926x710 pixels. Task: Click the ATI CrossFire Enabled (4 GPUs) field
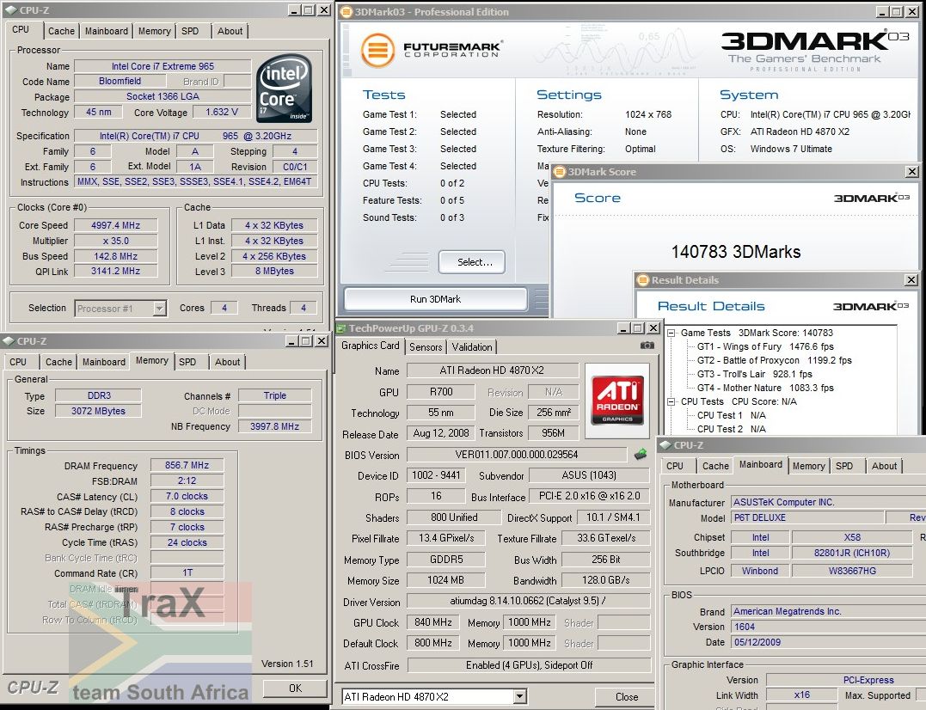[x=529, y=665]
